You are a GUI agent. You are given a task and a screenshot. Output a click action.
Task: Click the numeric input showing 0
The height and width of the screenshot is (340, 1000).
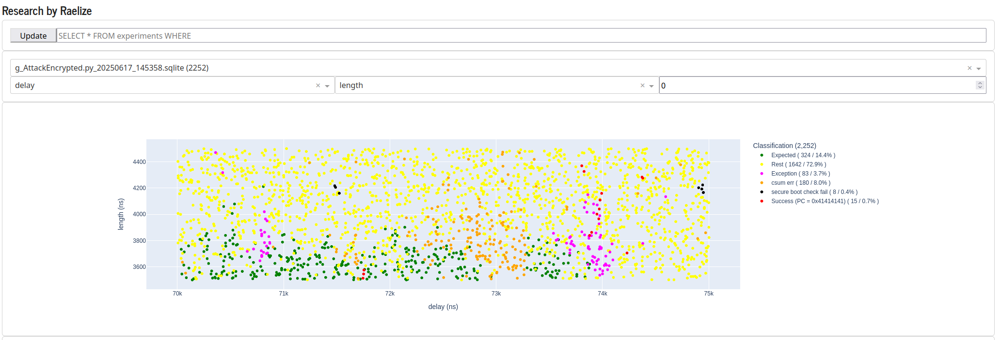817,86
